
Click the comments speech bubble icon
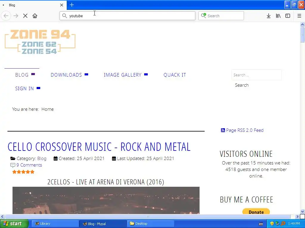(13, 165)
